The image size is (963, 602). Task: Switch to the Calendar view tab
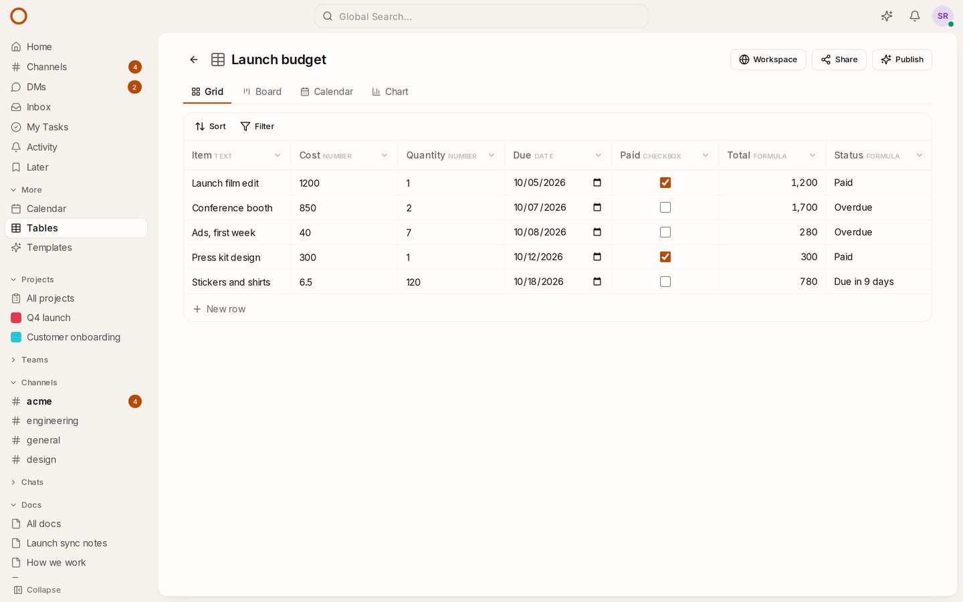tap(327, 92)
